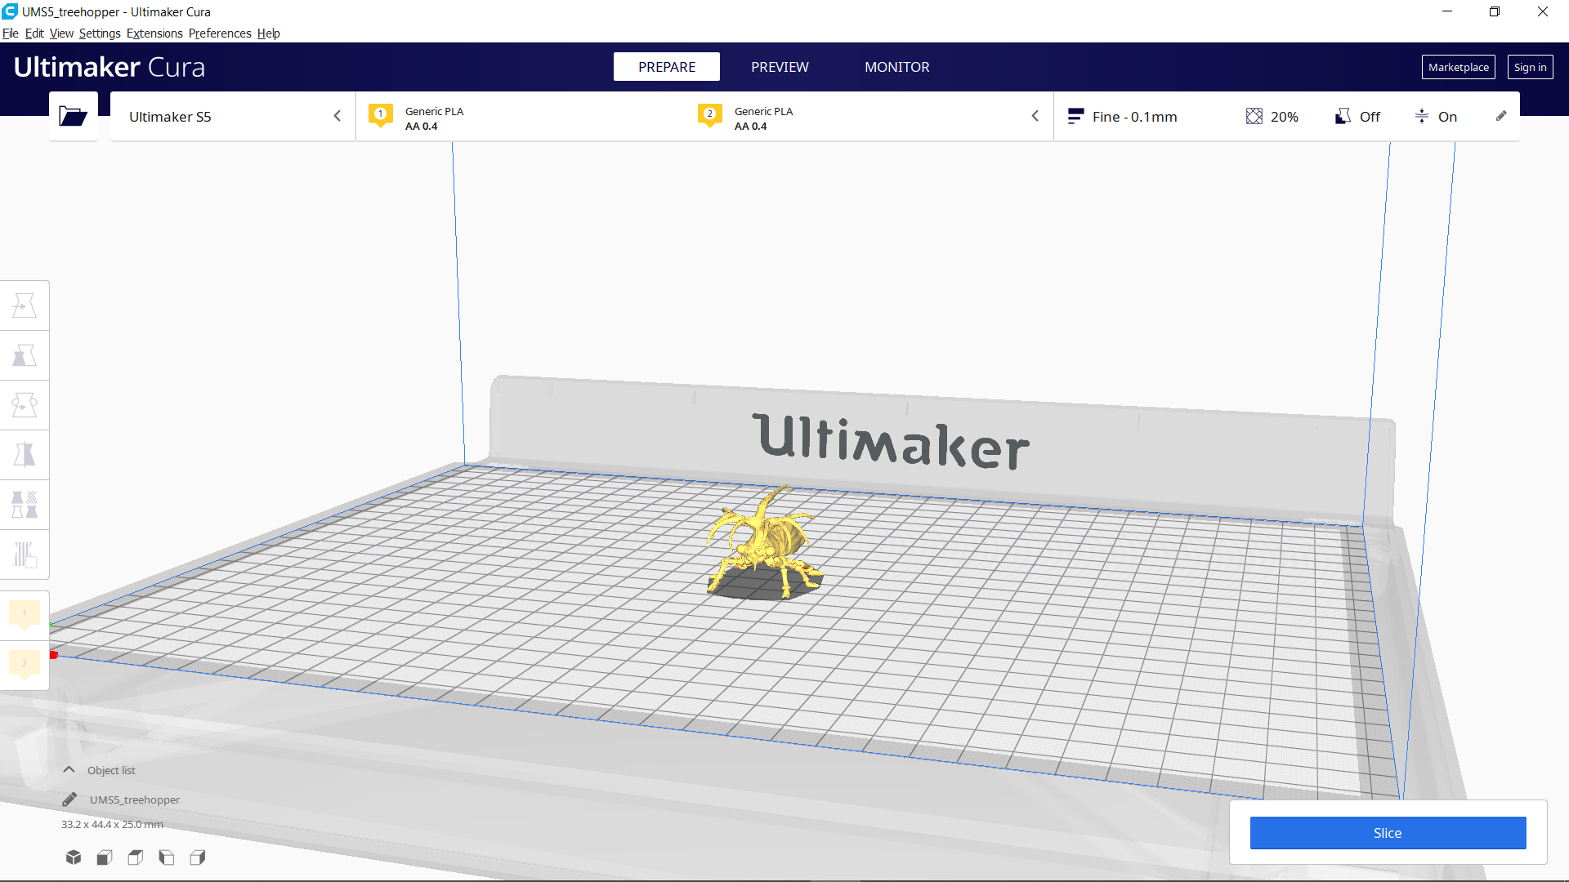
Task: Switch to right side view icon
Action: (x=198, y=857)
